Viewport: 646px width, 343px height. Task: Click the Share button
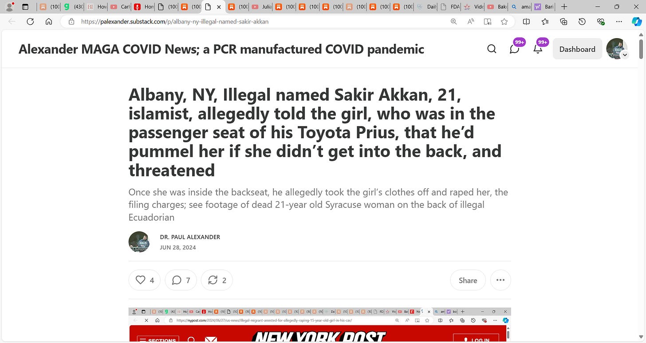468,280
